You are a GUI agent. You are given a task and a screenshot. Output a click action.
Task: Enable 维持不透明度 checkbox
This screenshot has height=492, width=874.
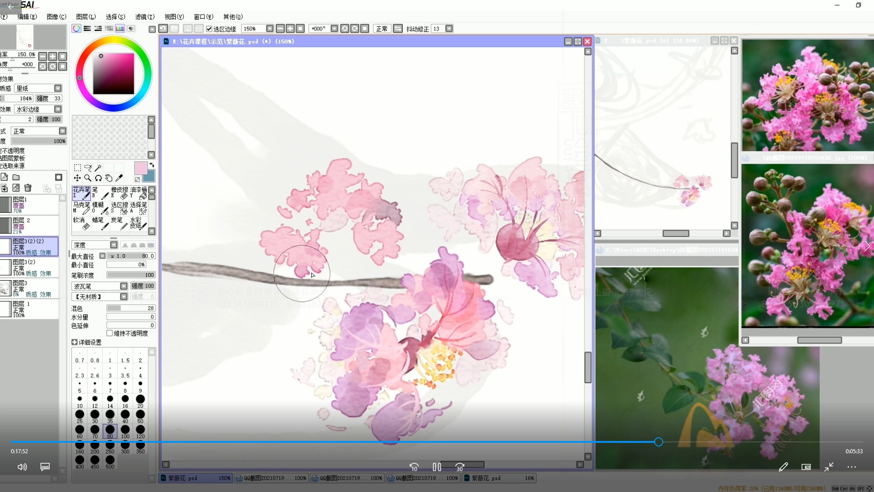point(110,333)
